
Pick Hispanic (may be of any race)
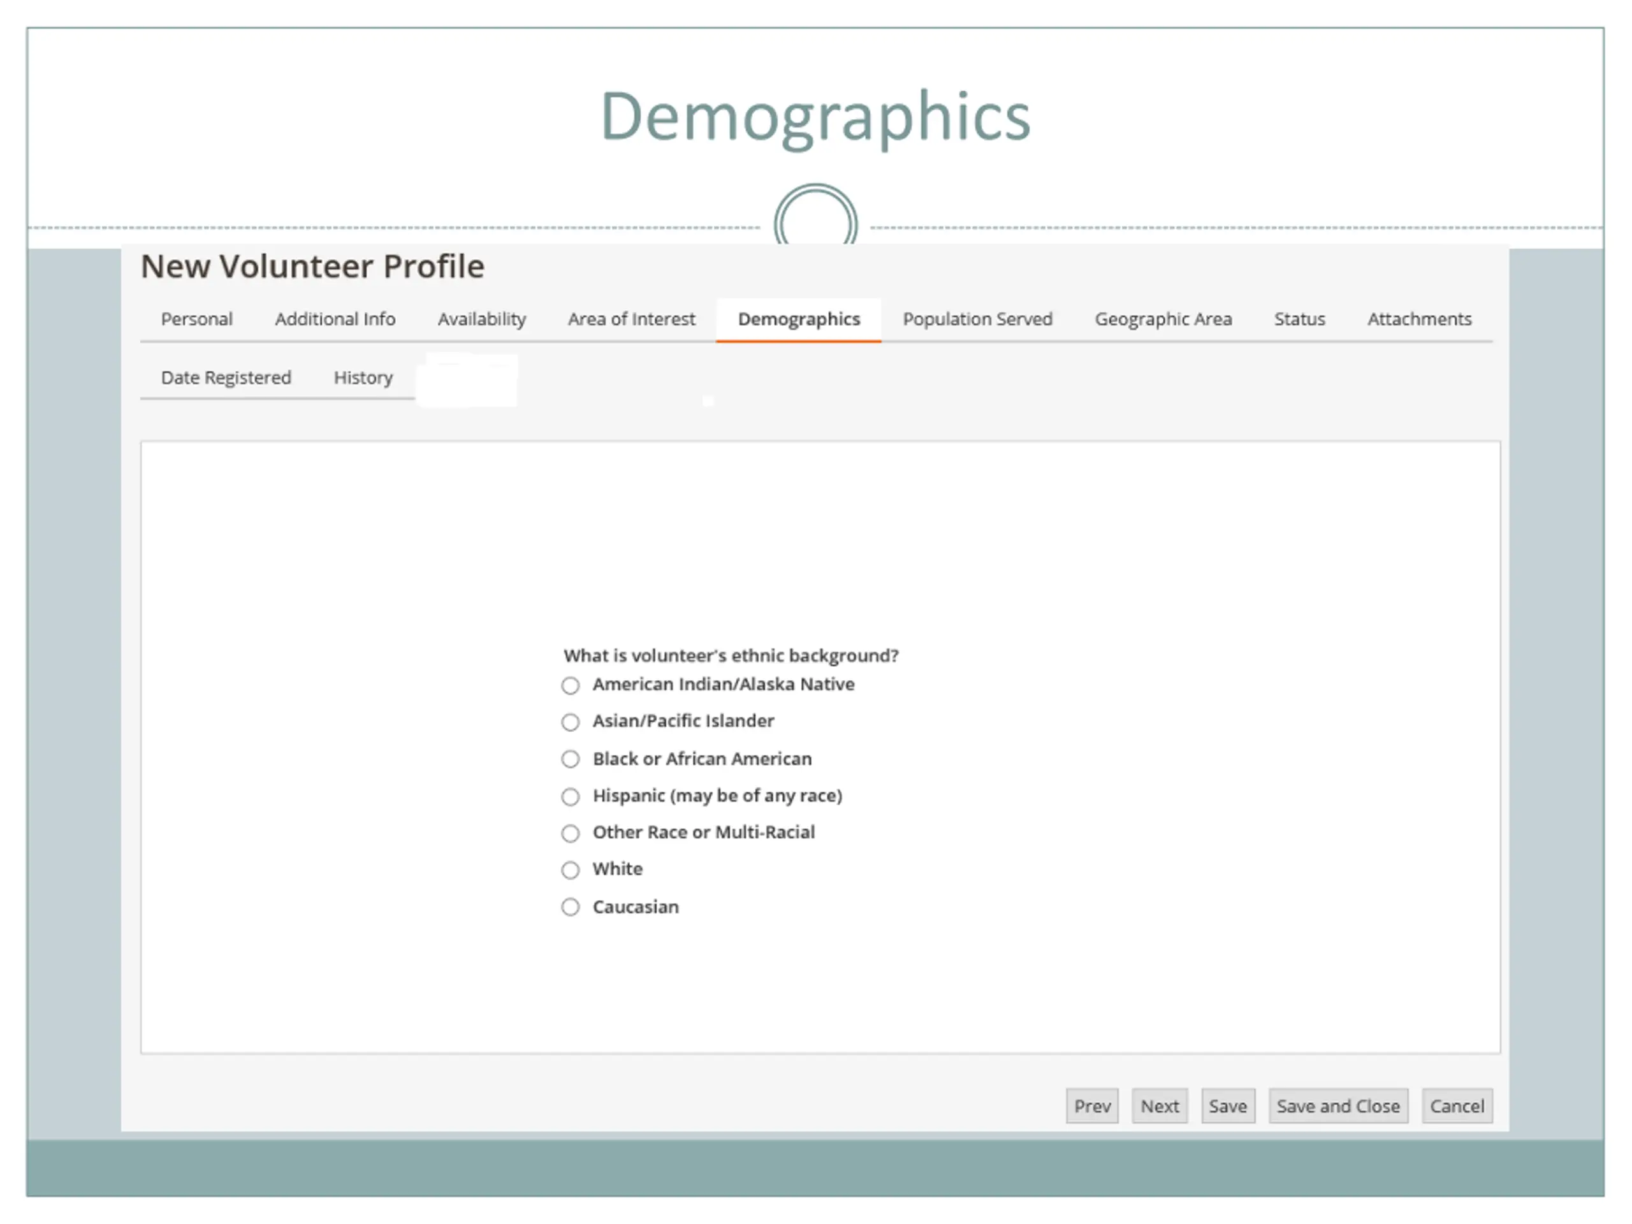571,797
